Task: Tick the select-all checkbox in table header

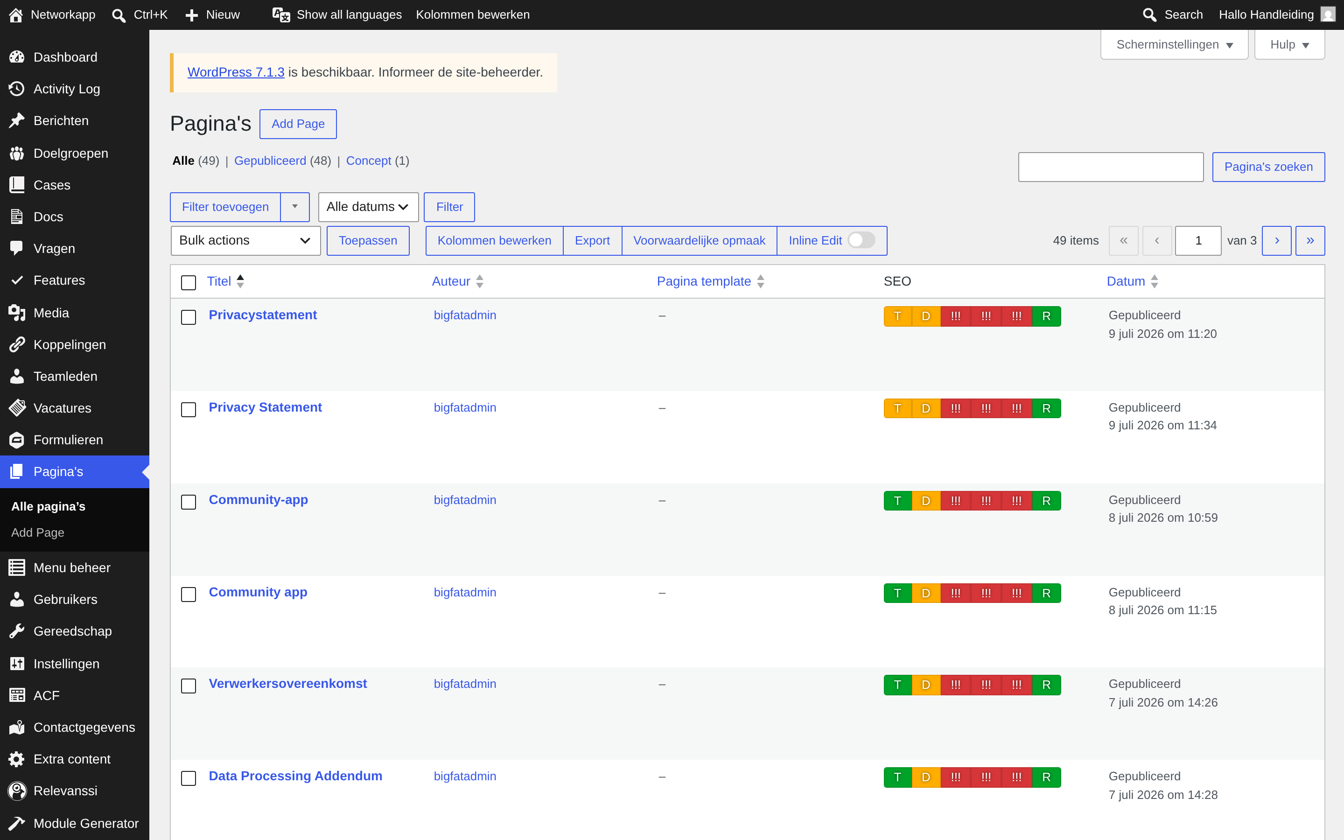Action: (x=189, y=282)
